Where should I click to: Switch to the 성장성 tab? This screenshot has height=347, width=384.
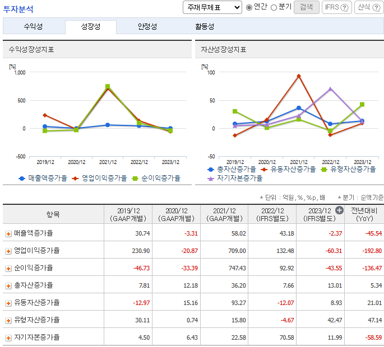click(91, 26)
